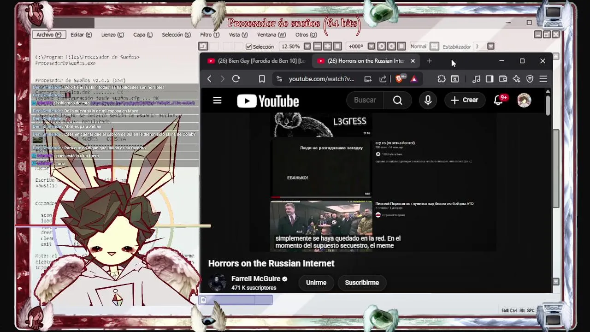Click the Suscribirme button
The width and height of the screenshot is (590, 332).
(362, 283)
